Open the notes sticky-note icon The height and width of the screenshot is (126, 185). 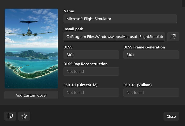point(10,116)
